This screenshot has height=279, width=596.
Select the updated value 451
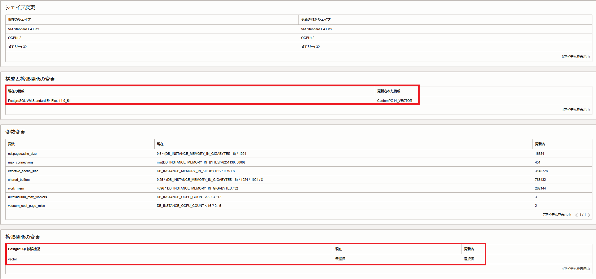point(538,162)
